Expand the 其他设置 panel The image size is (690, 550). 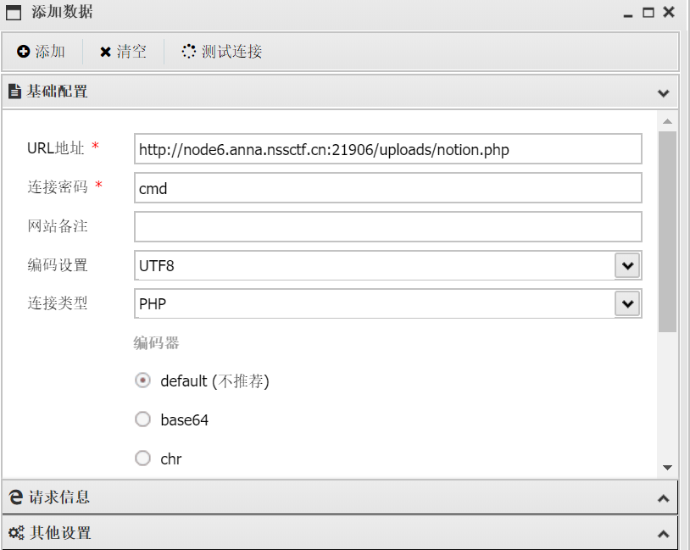pos(663,534)
